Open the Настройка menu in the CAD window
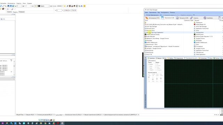 3,3
